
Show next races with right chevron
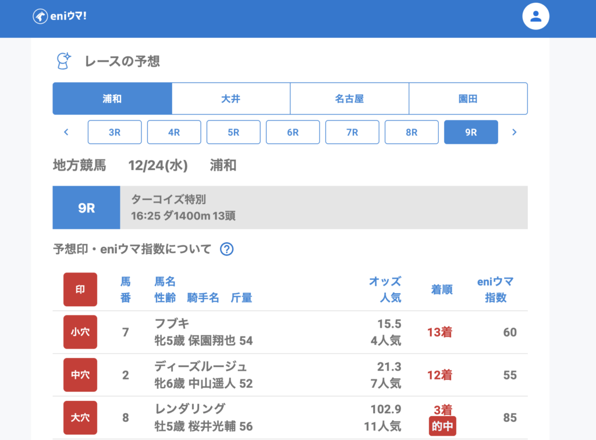click(514, 132)
